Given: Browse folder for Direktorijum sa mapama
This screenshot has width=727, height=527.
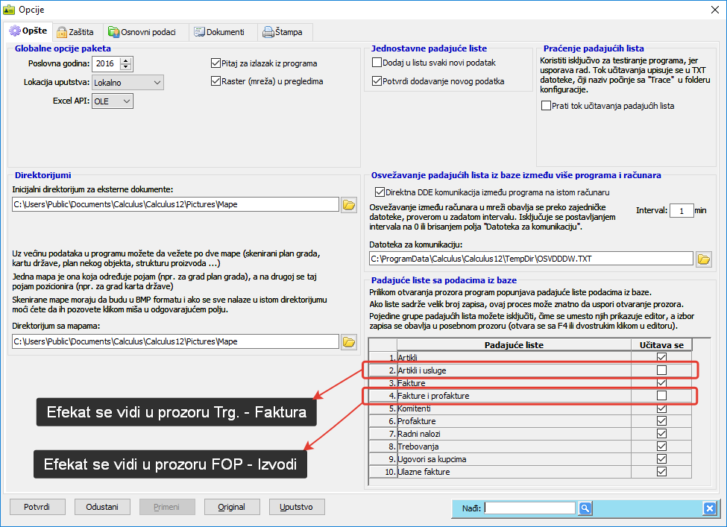Looking at the screenshot, I should click(348, 341).
